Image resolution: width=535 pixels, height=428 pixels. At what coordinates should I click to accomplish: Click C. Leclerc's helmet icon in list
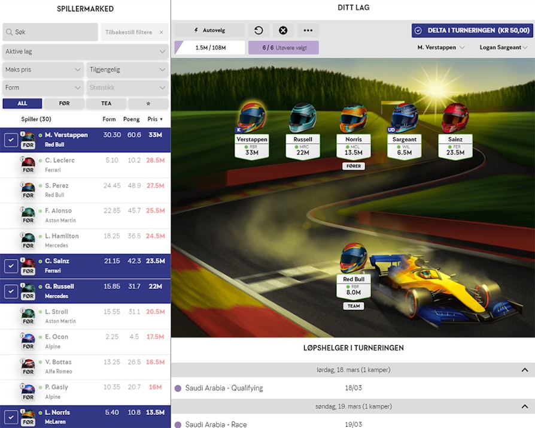[28, 161]
